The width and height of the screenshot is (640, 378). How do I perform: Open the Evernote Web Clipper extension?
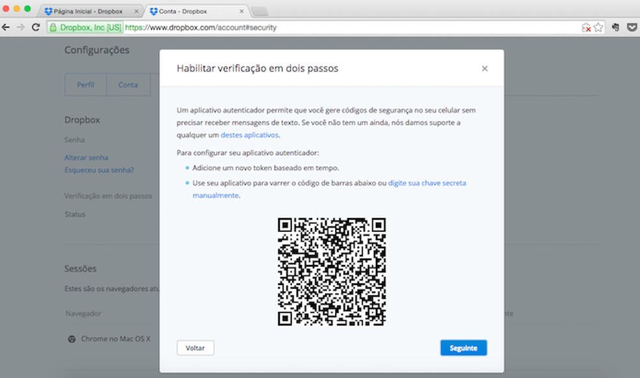pos(614,27)
